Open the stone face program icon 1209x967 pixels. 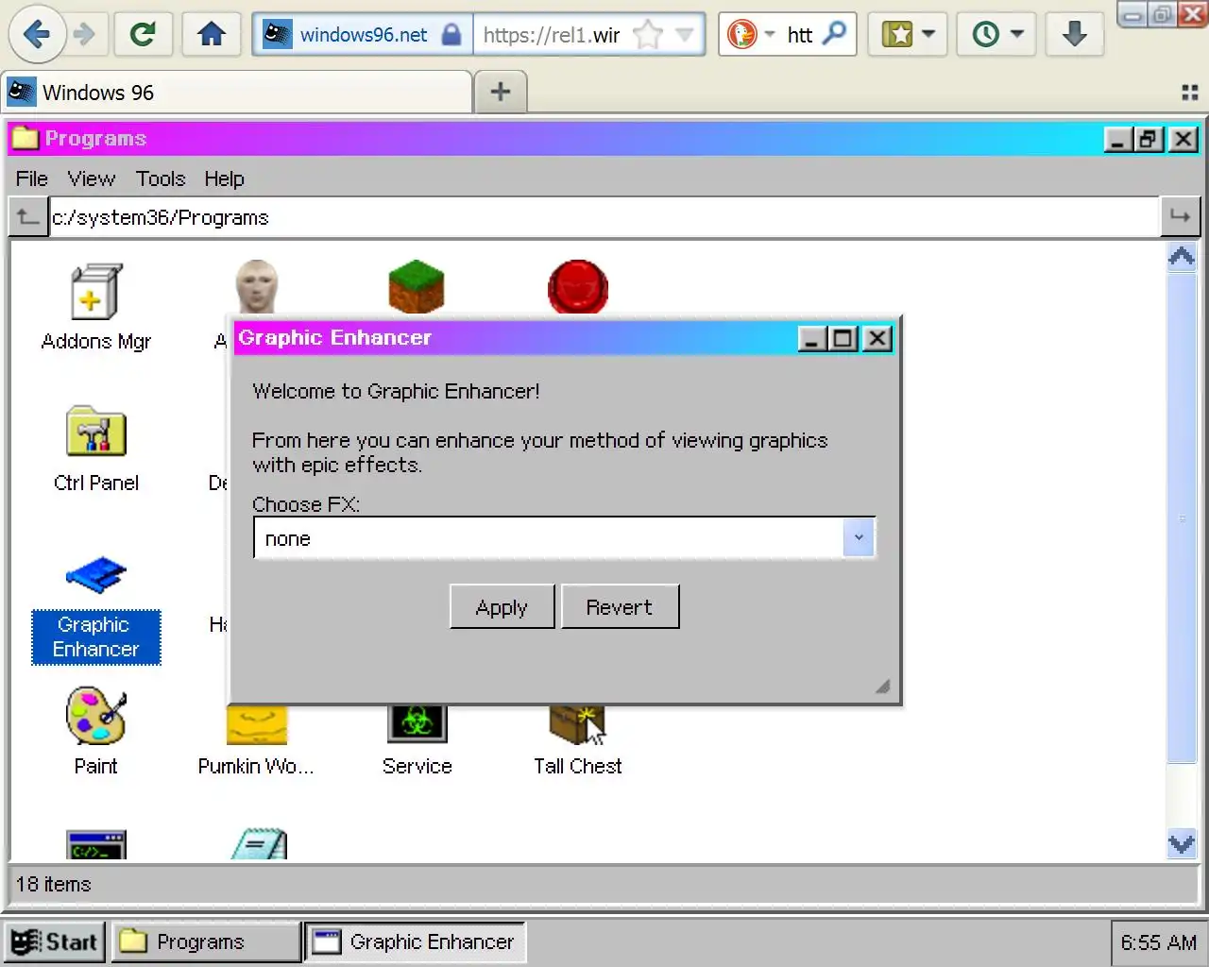256,287
